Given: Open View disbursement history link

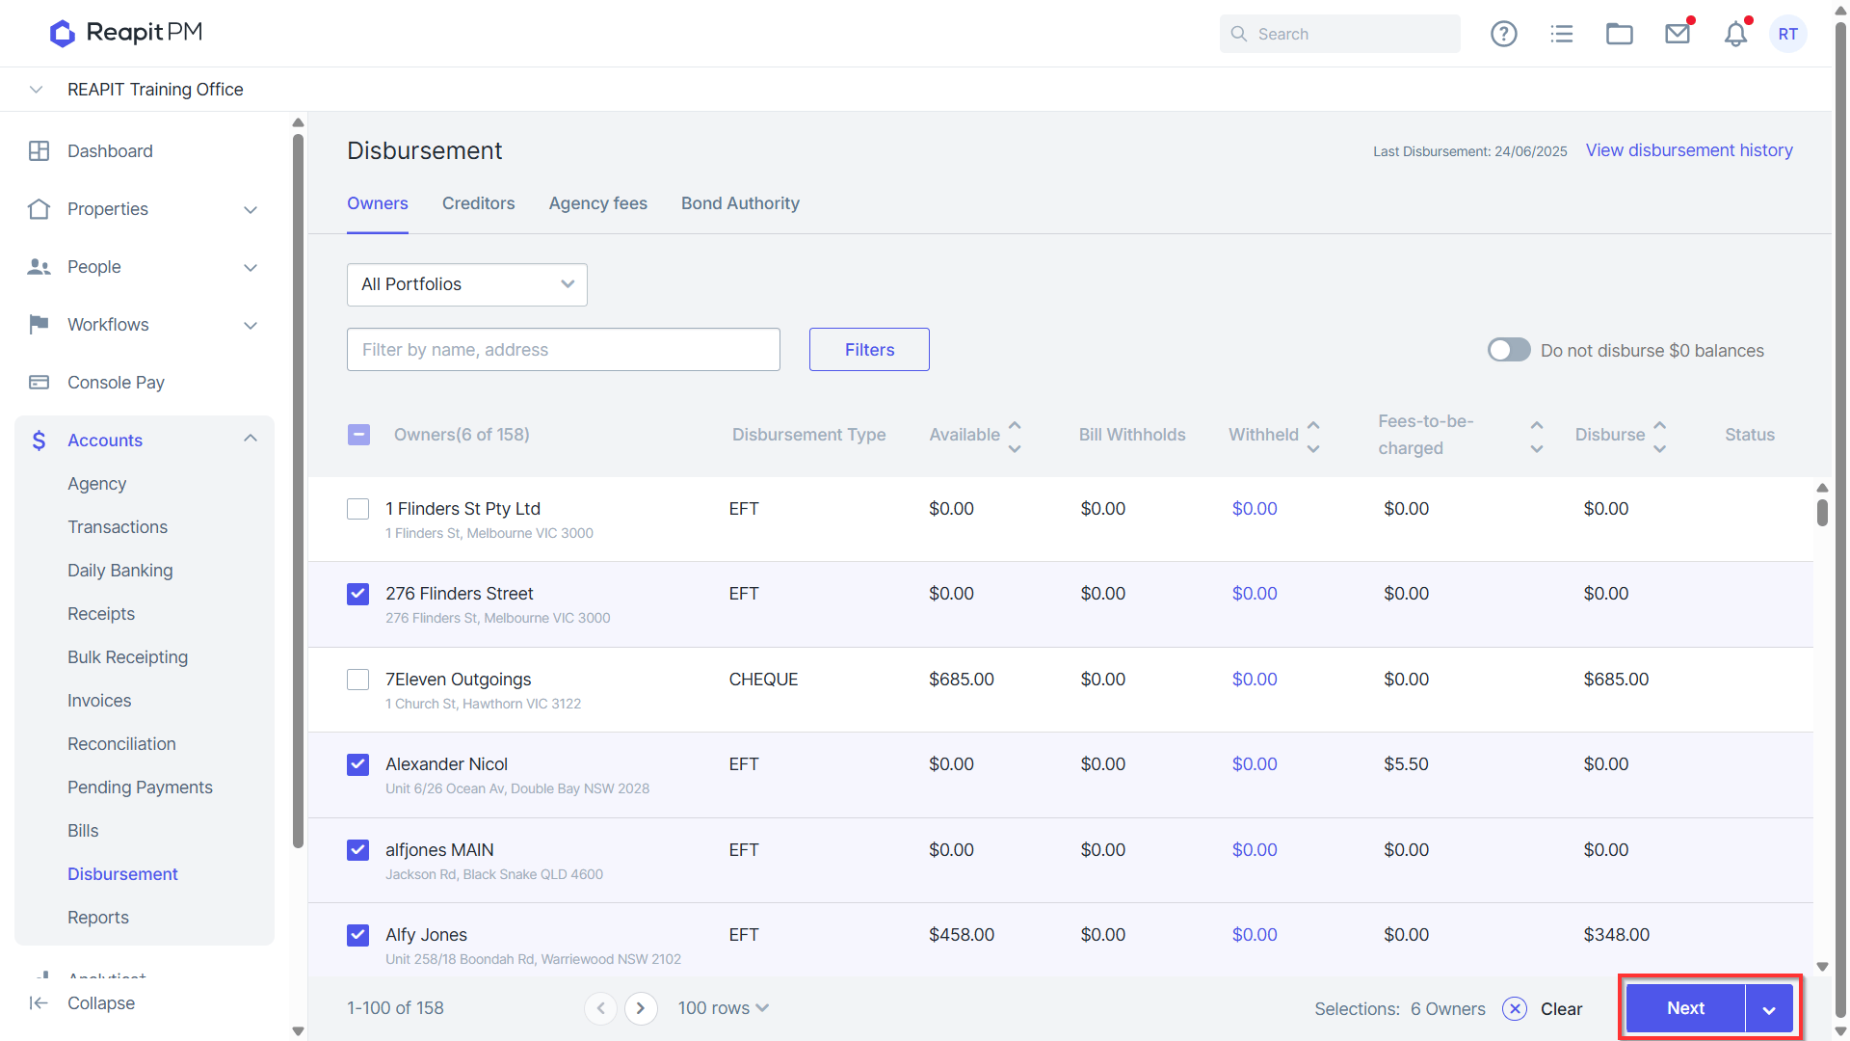Looking at the screenshot, I should [x=1689, y=150].
